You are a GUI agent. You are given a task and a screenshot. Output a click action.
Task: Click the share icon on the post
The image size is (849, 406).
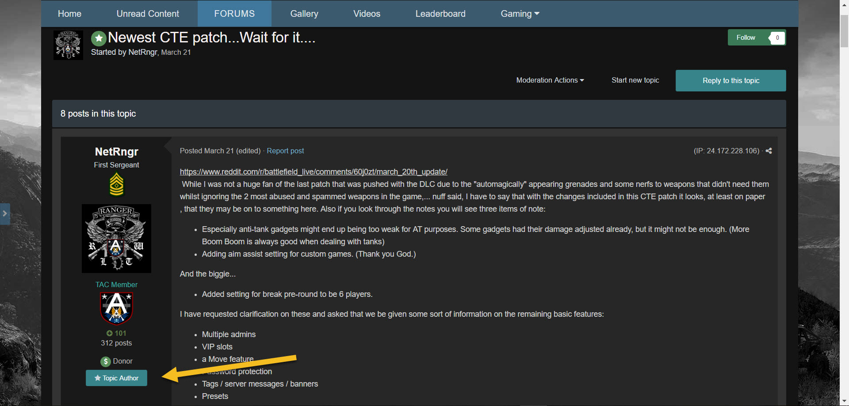(769, 151)
